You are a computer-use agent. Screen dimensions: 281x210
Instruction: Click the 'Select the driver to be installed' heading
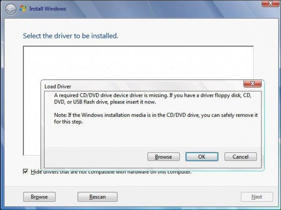(70, 36)
